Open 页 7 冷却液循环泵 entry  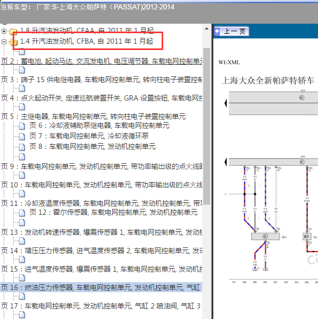pos(89,136)
